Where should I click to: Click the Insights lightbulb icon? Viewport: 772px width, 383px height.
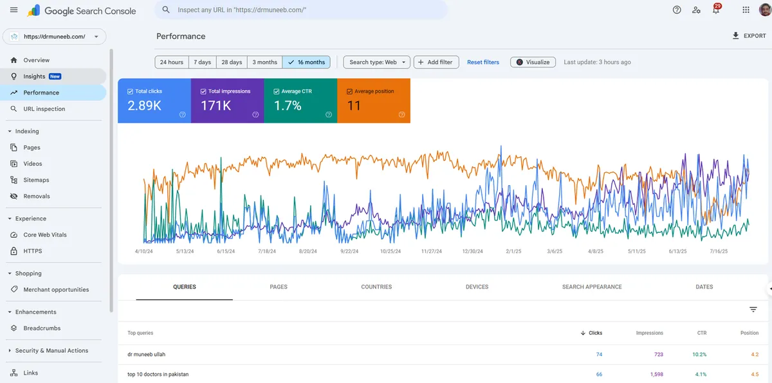tap(14, 76)
